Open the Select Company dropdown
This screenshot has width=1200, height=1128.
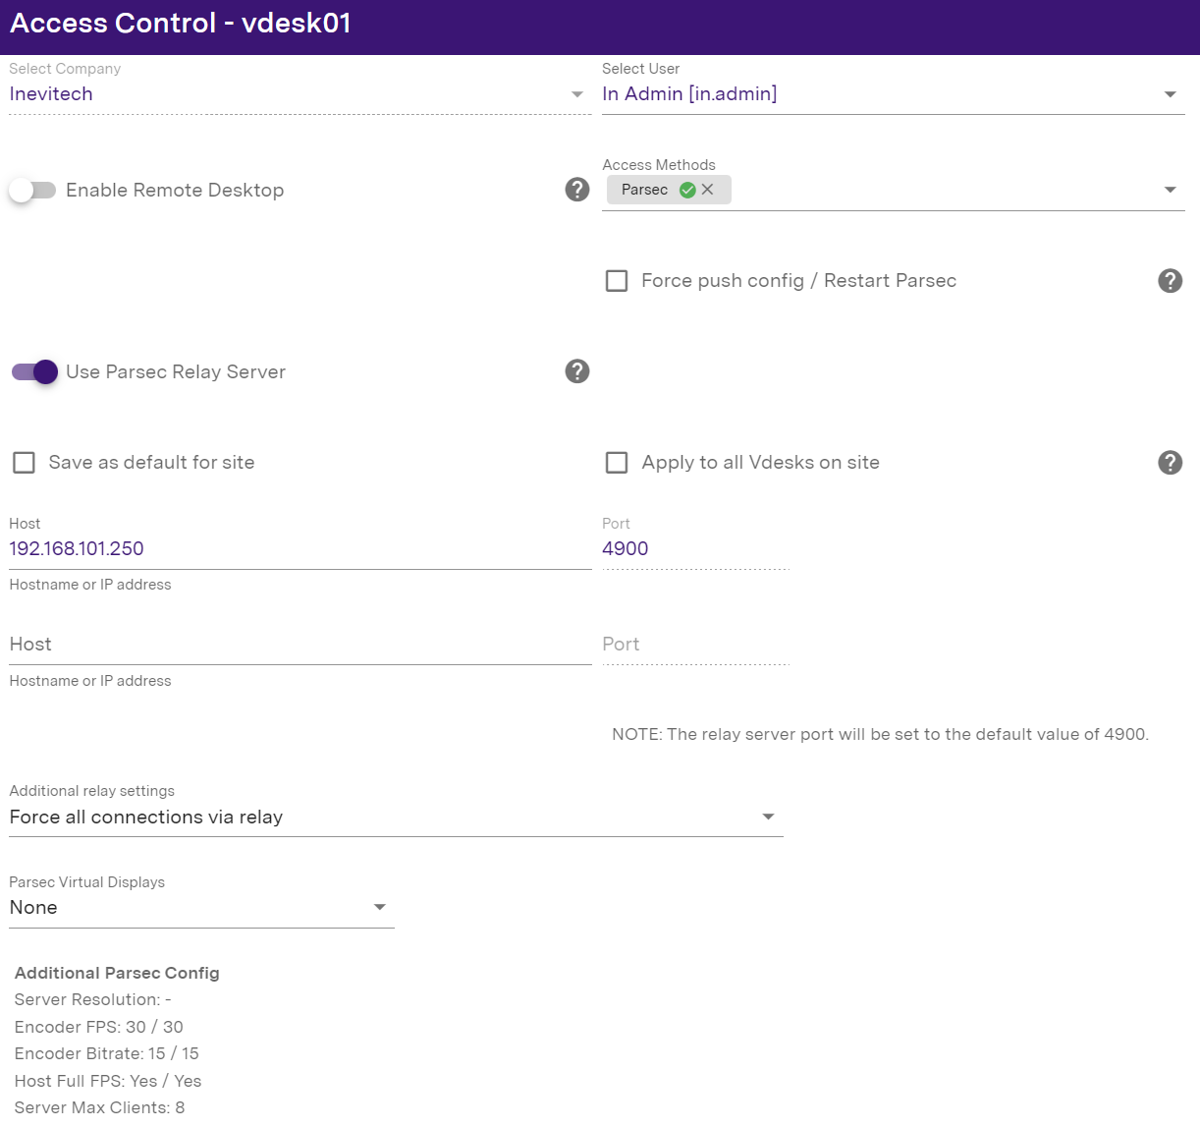pyautogui.click(x=577, y=94)
